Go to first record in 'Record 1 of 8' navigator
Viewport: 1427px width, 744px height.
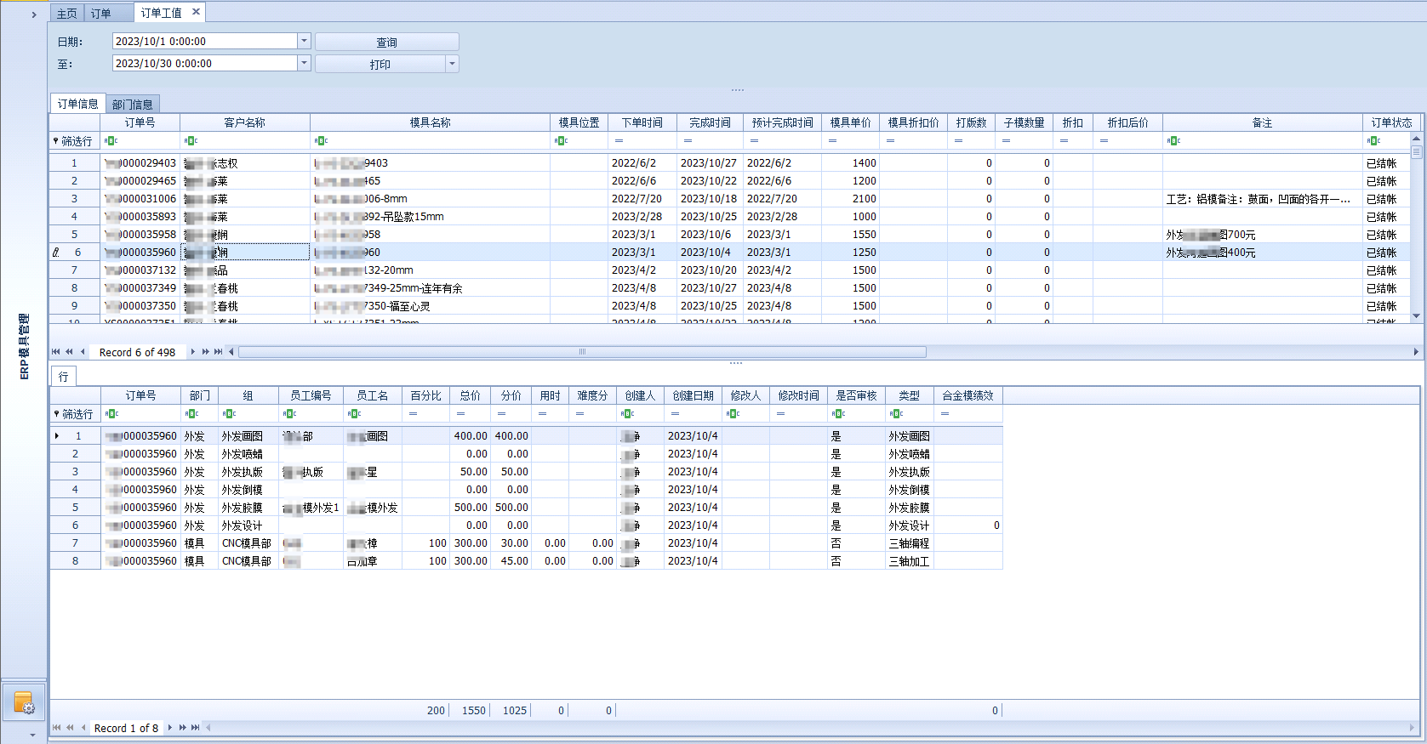point(57,728)
